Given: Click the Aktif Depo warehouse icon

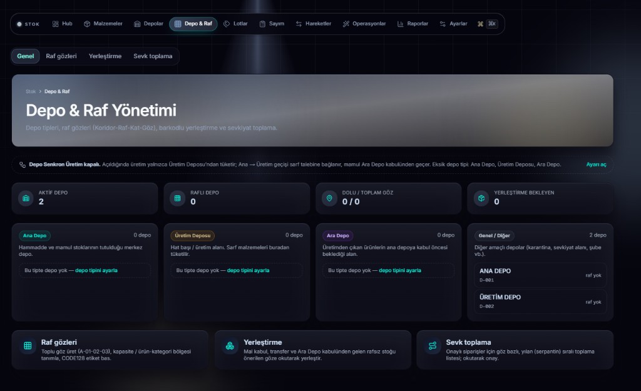Looking at the screenshot, I should [26, 198].
